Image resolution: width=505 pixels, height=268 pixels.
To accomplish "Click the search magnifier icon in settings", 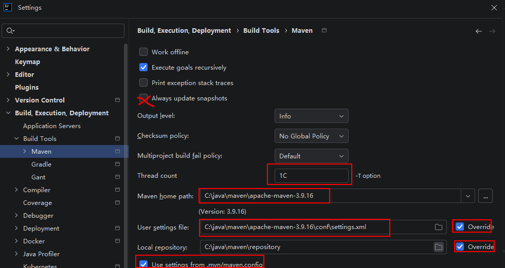I will click(10, 31).
